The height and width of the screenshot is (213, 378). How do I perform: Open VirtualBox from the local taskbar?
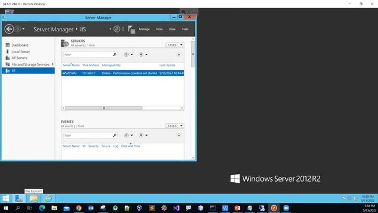point(139,208)
